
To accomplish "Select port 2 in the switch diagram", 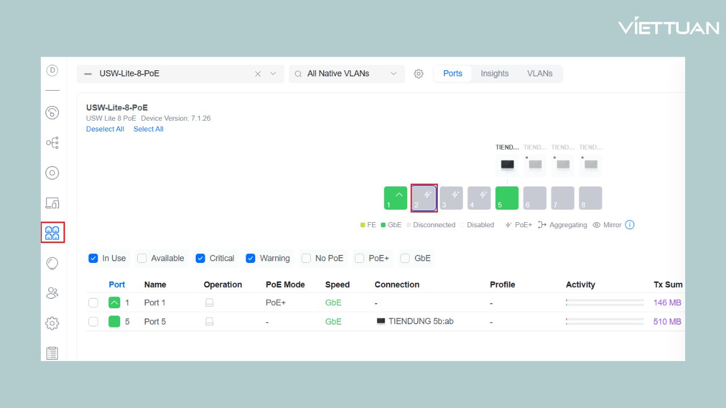I will tap(424, 198).
